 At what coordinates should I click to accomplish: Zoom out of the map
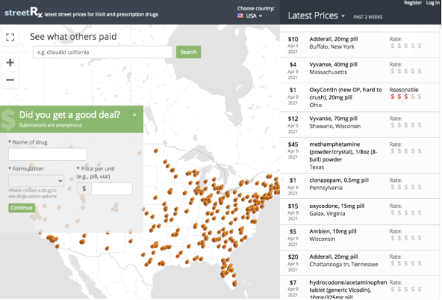coord(10,80)
